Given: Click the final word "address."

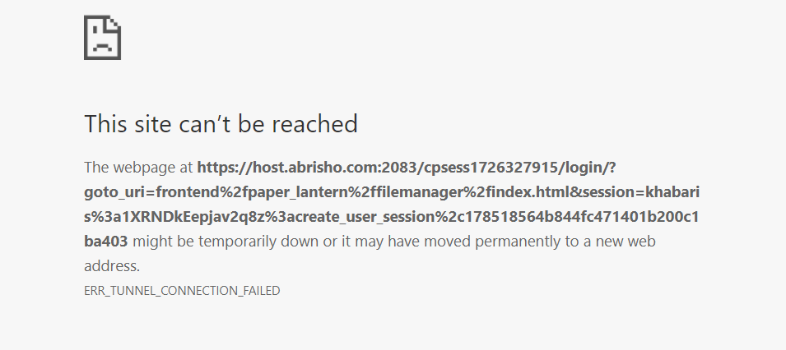Looking at the screenshot, I should (x=112, y=266).
